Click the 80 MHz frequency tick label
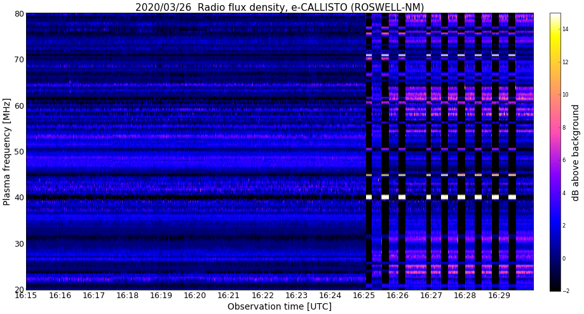Viewport: 584px width, 314px height. 19,14
